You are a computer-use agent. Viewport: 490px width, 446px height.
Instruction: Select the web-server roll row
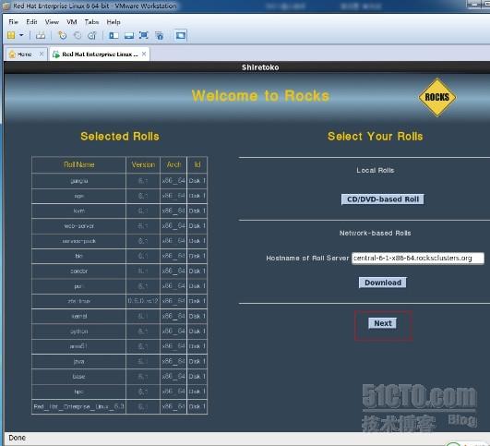click(x=119, y=226)
